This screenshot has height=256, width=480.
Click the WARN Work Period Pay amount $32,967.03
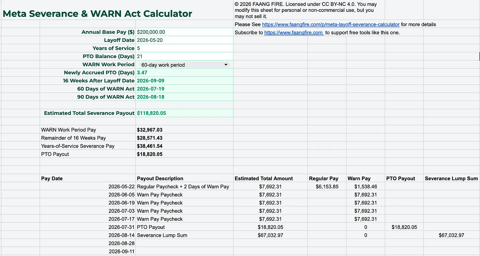coord(150,130)
